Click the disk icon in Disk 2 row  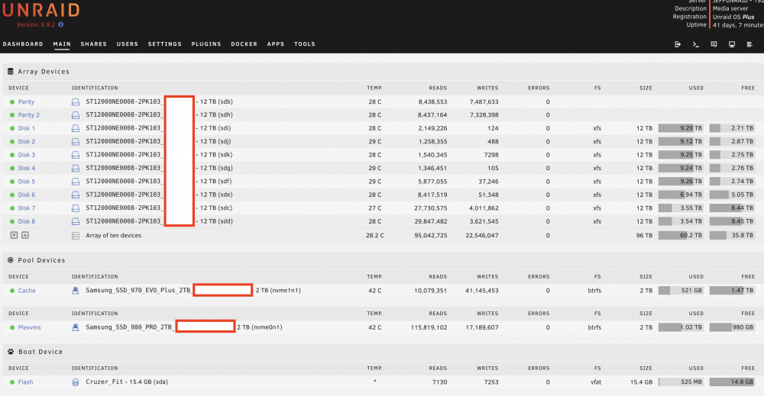click(76, 142)
